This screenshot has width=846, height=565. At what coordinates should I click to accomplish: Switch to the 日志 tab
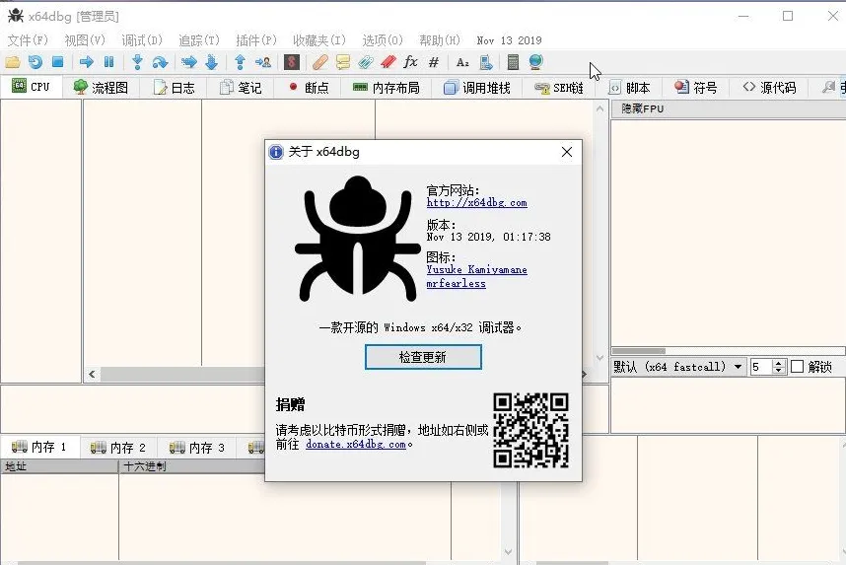click(x=174, y=88)
